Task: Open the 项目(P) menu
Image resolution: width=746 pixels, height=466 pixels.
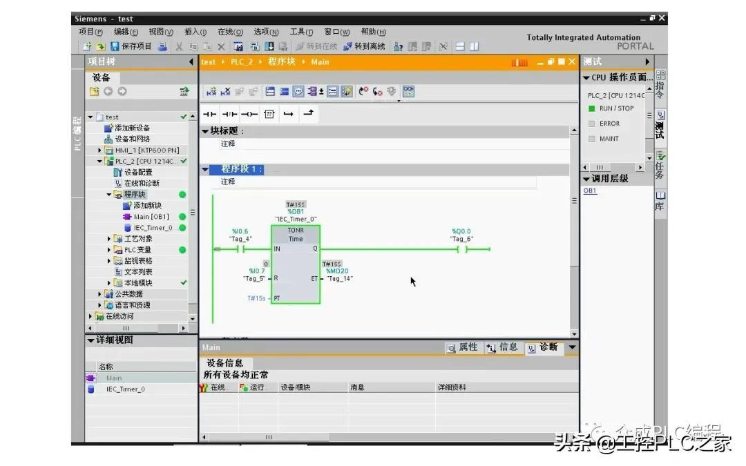Action: point(91,32)
